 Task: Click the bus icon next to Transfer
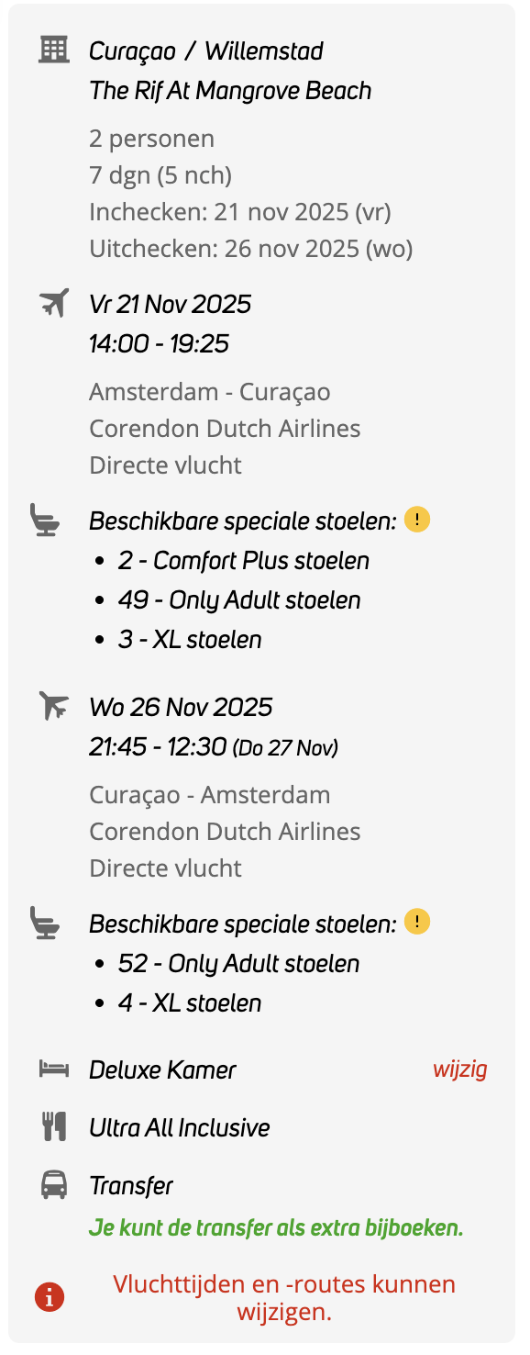coord(53,1183)
